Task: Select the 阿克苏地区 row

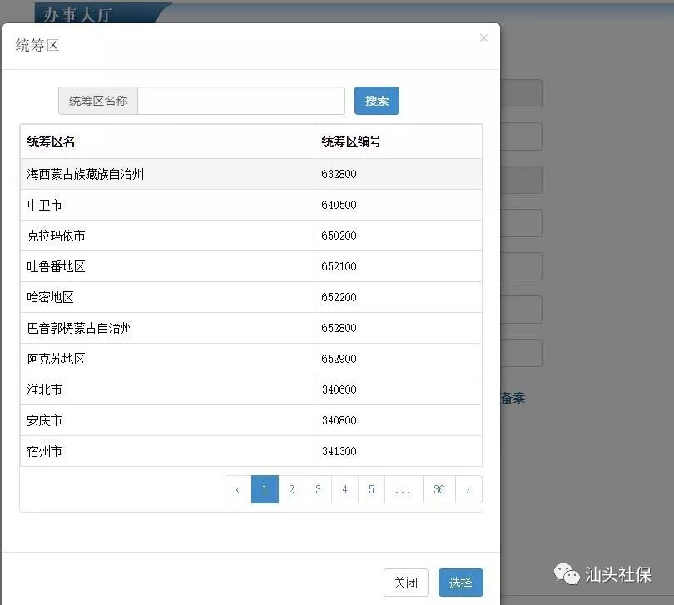Action: pos(251,359)
